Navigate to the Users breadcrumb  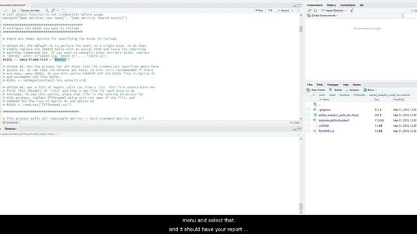[322, 95]
